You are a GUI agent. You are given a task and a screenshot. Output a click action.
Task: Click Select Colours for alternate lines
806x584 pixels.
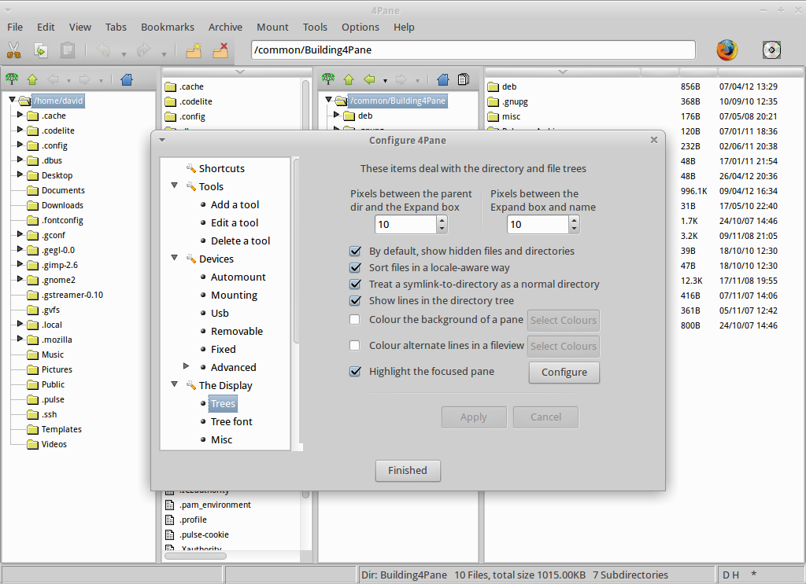(x=564, y=347)
